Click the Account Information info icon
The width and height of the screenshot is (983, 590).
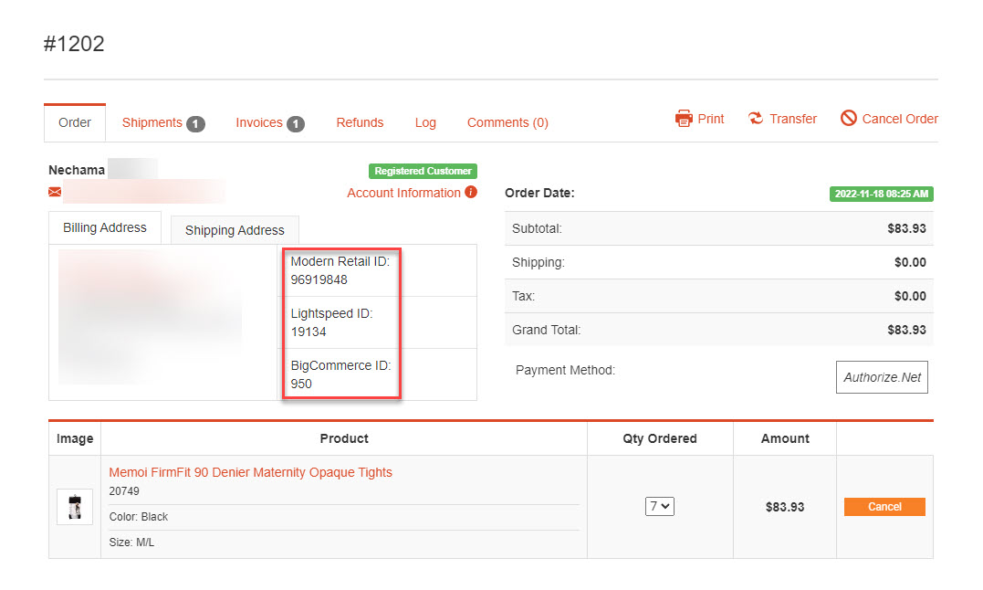click(x=471, y=192)
